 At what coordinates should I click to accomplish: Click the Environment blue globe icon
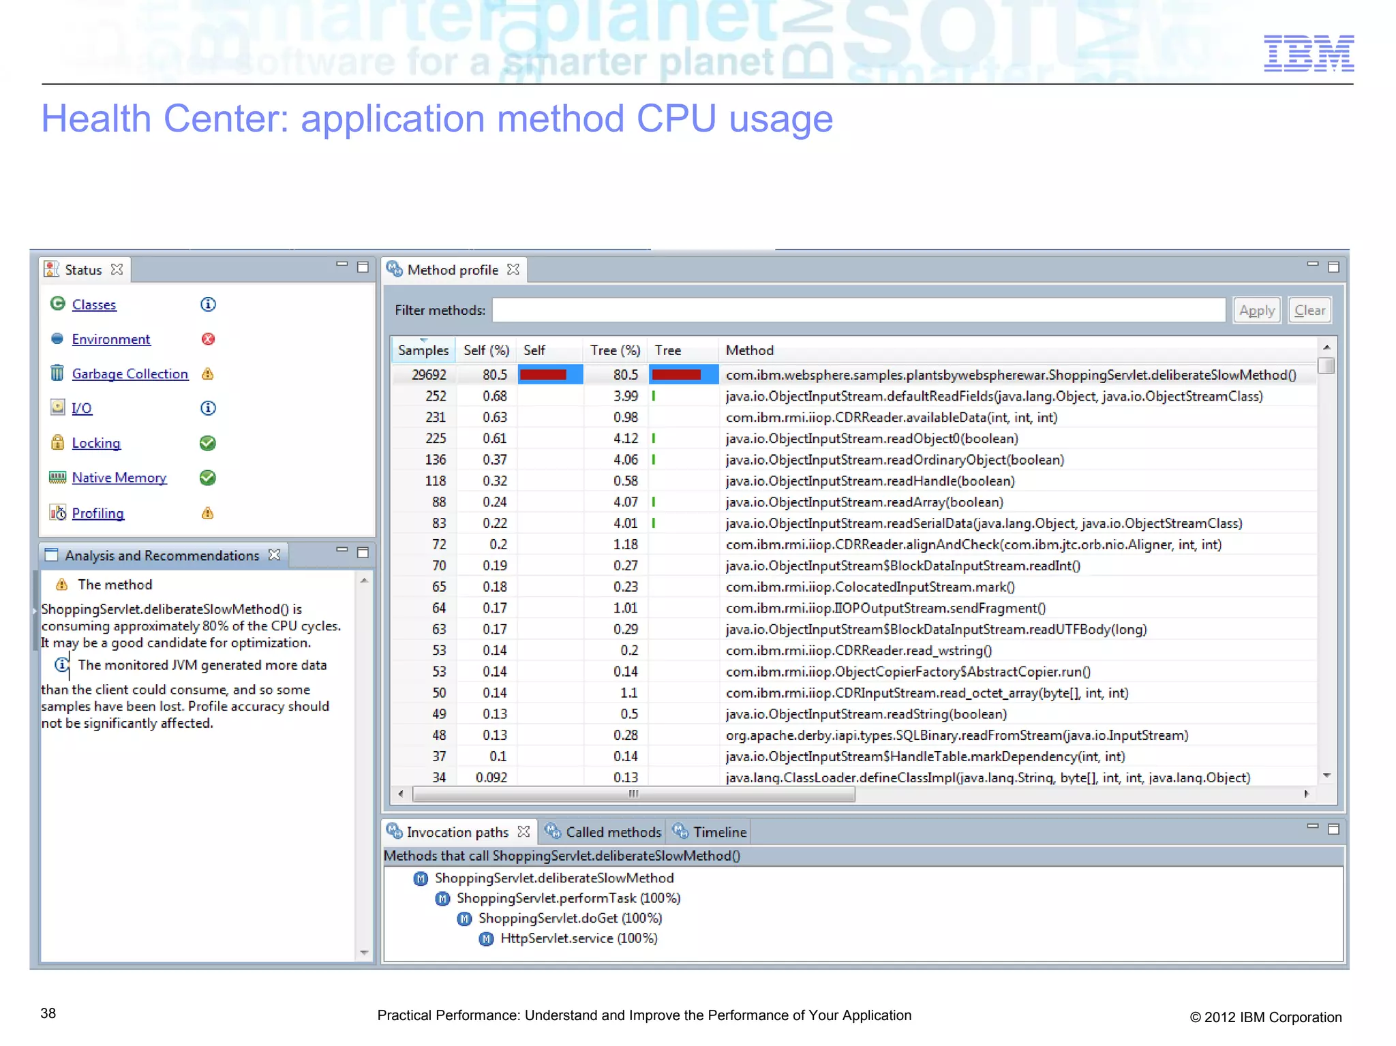pyautogui.click(x=58, y=339)
